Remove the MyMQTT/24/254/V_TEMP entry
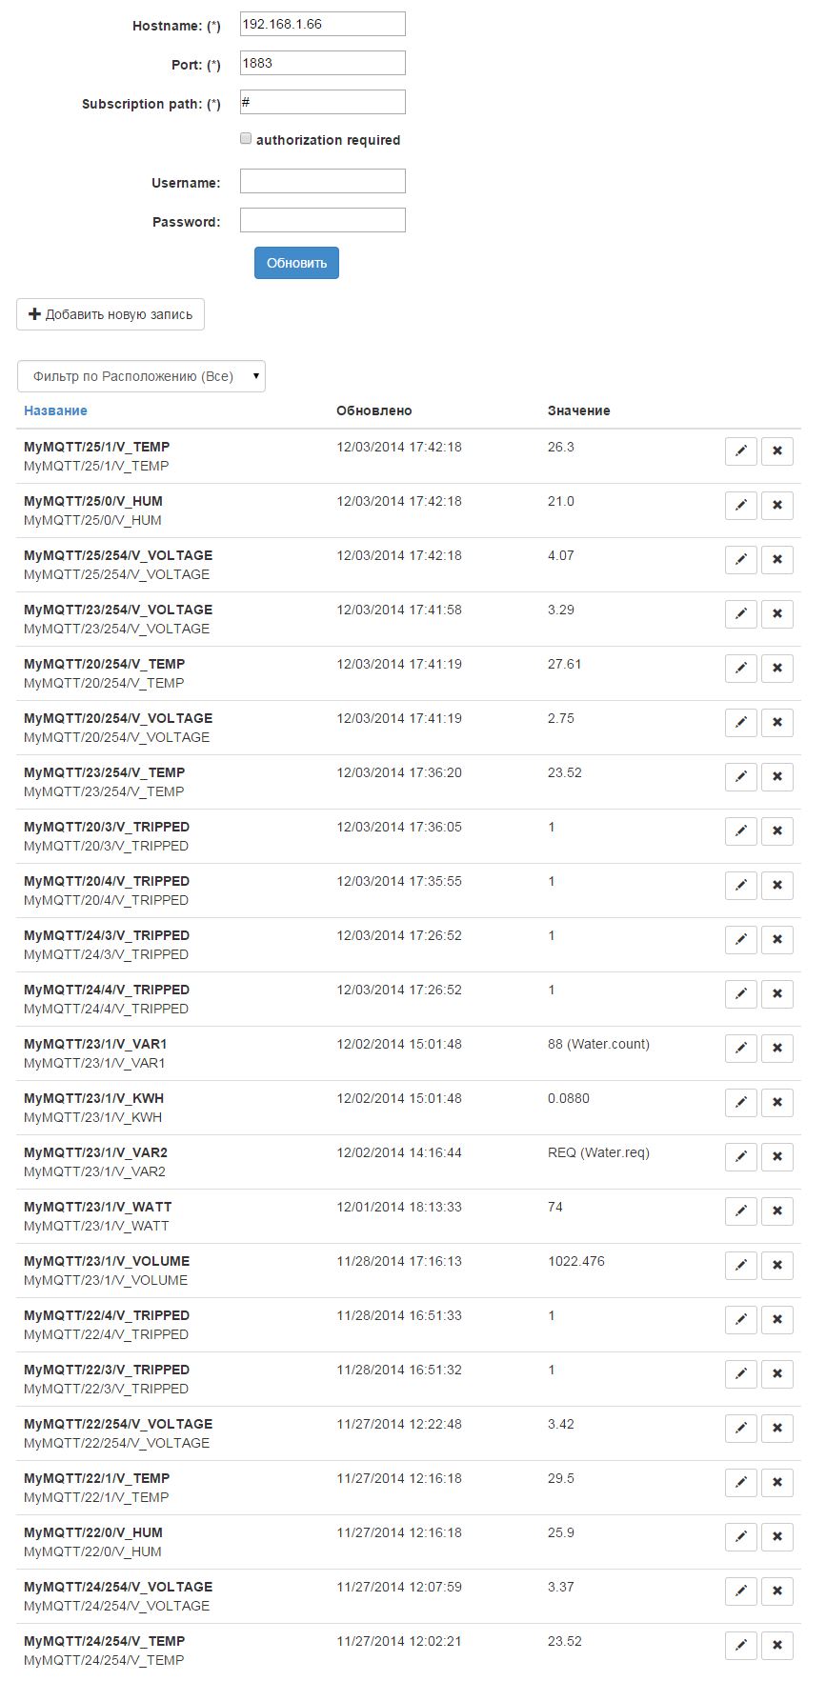This screenshot has width=826, height=1701. (x=776, y=1645)
